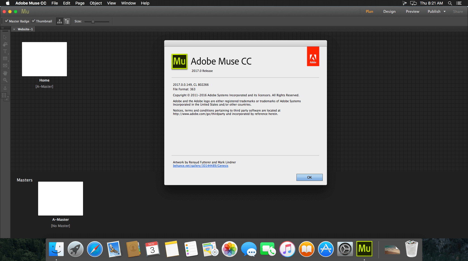Screen dimensions: 468x261
Task: Open the behance.net Genesis gallery link
Action: [200, 166]
